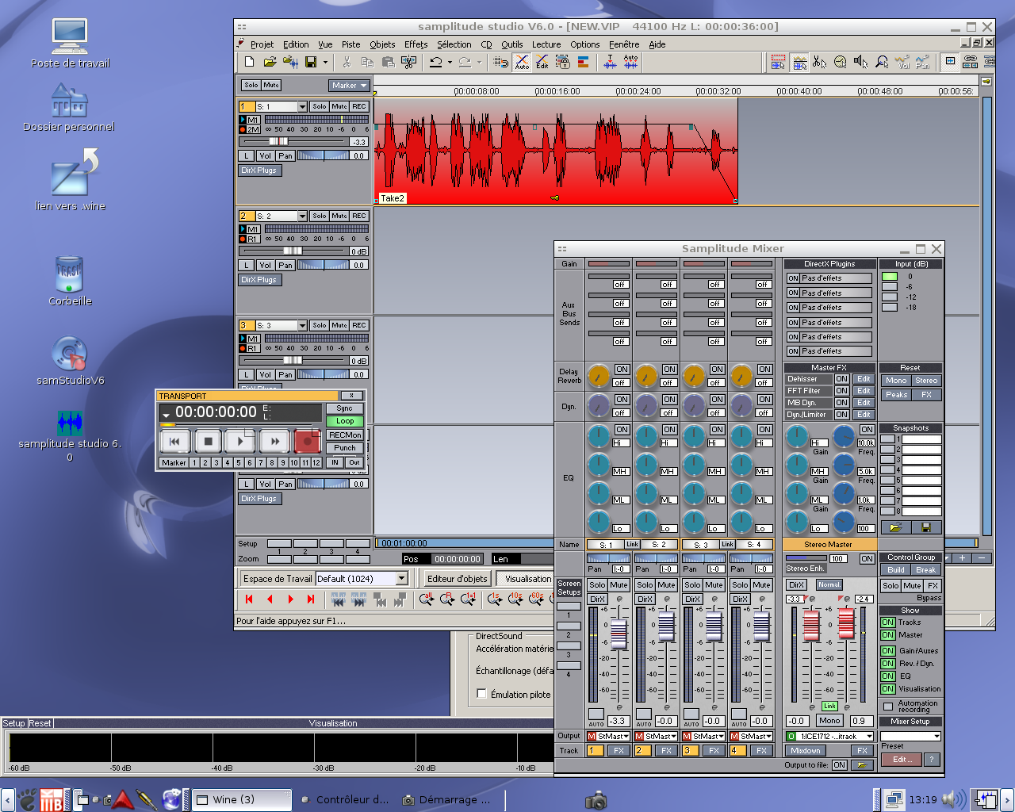The image size is (1015, 812).
Task: Click the mixer snapshot save disk icon
Action: pos(925,527)
